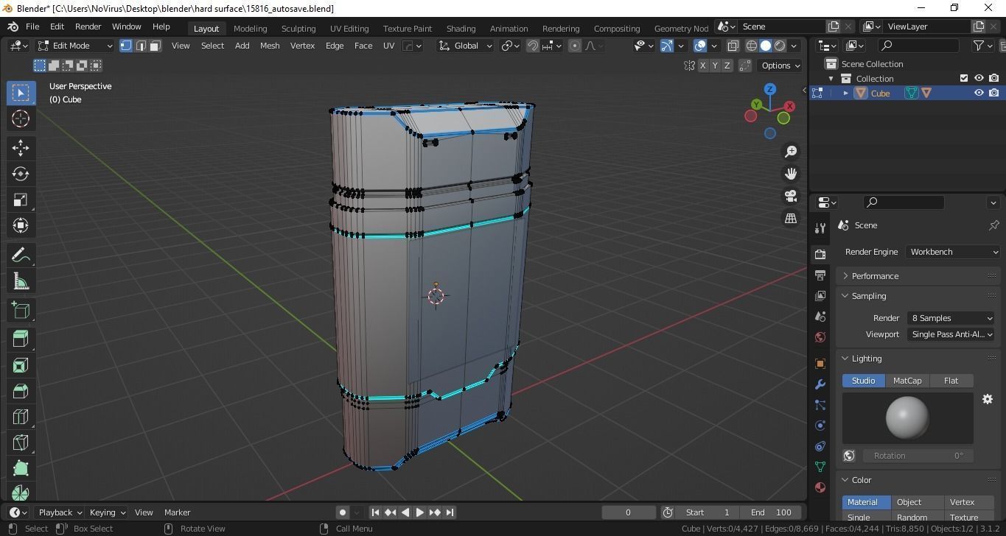
Task: Toggle Y axis mesh symmetry
Action: point(715,66)
